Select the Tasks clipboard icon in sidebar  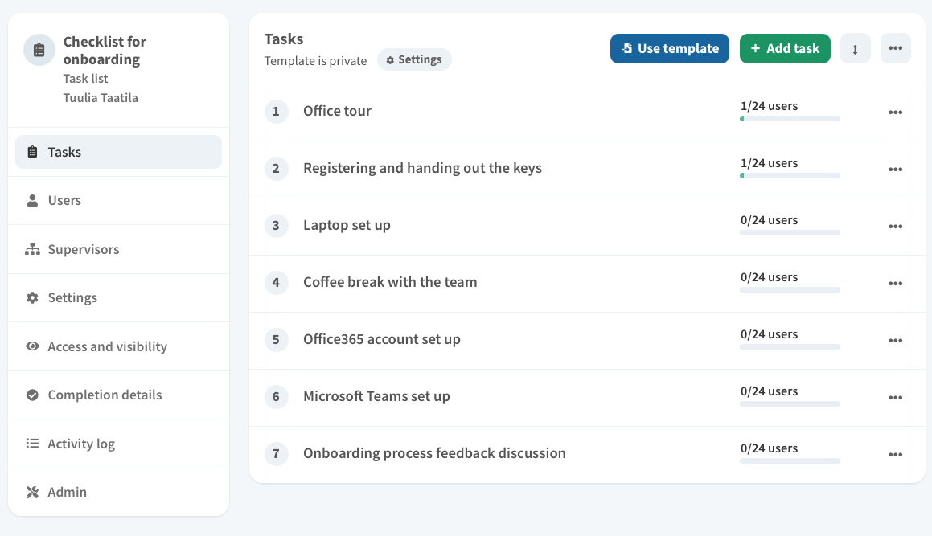coord(32,151)
